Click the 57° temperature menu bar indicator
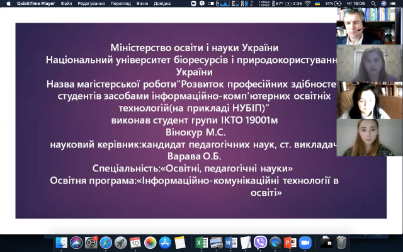The height and width of the screenshot is (252, 403). (x=277, y=3)
